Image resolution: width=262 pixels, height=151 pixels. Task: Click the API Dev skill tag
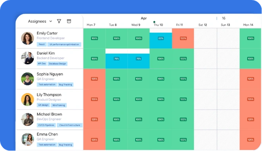[42, 64]
